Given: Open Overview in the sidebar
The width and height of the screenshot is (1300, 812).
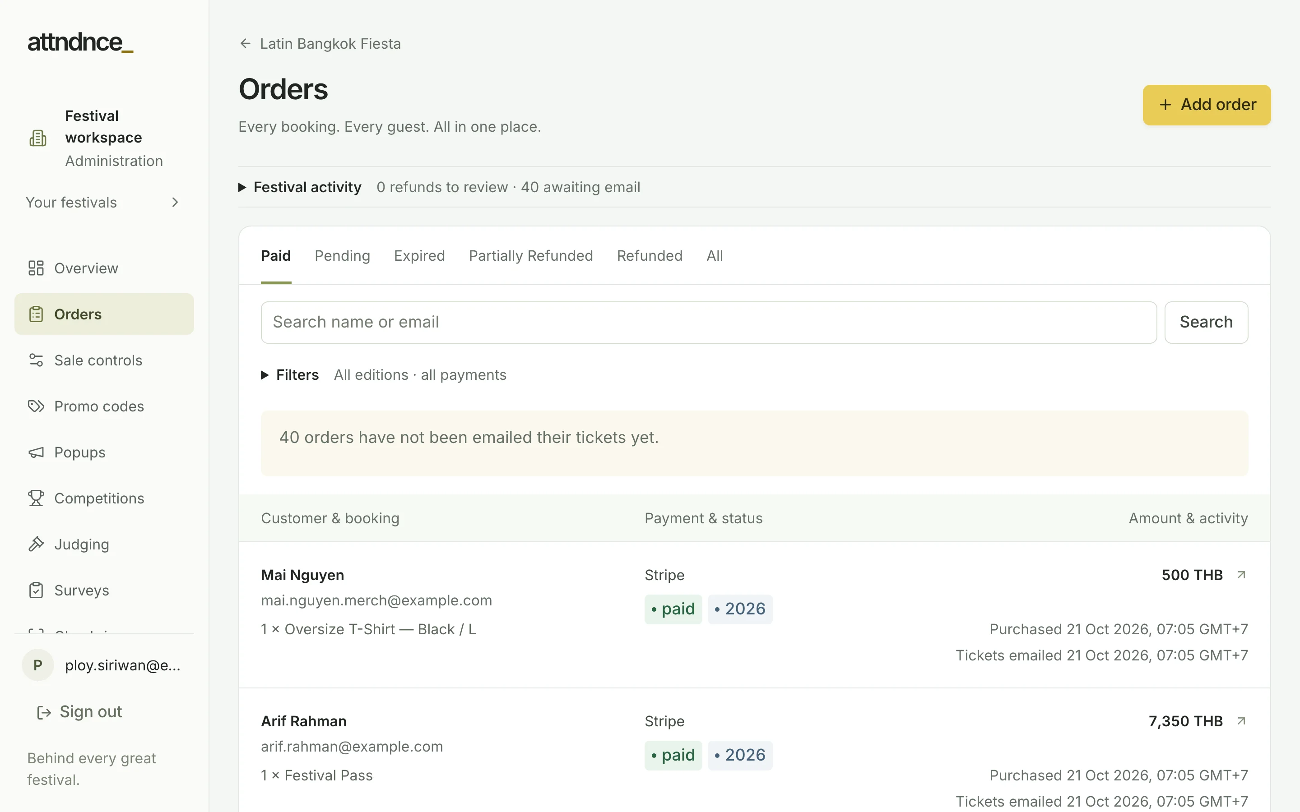Looking at the screenshot, I should 104,268.
